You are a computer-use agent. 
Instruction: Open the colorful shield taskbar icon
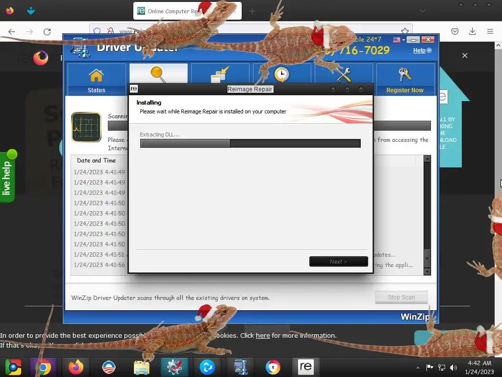click(273, 367)
